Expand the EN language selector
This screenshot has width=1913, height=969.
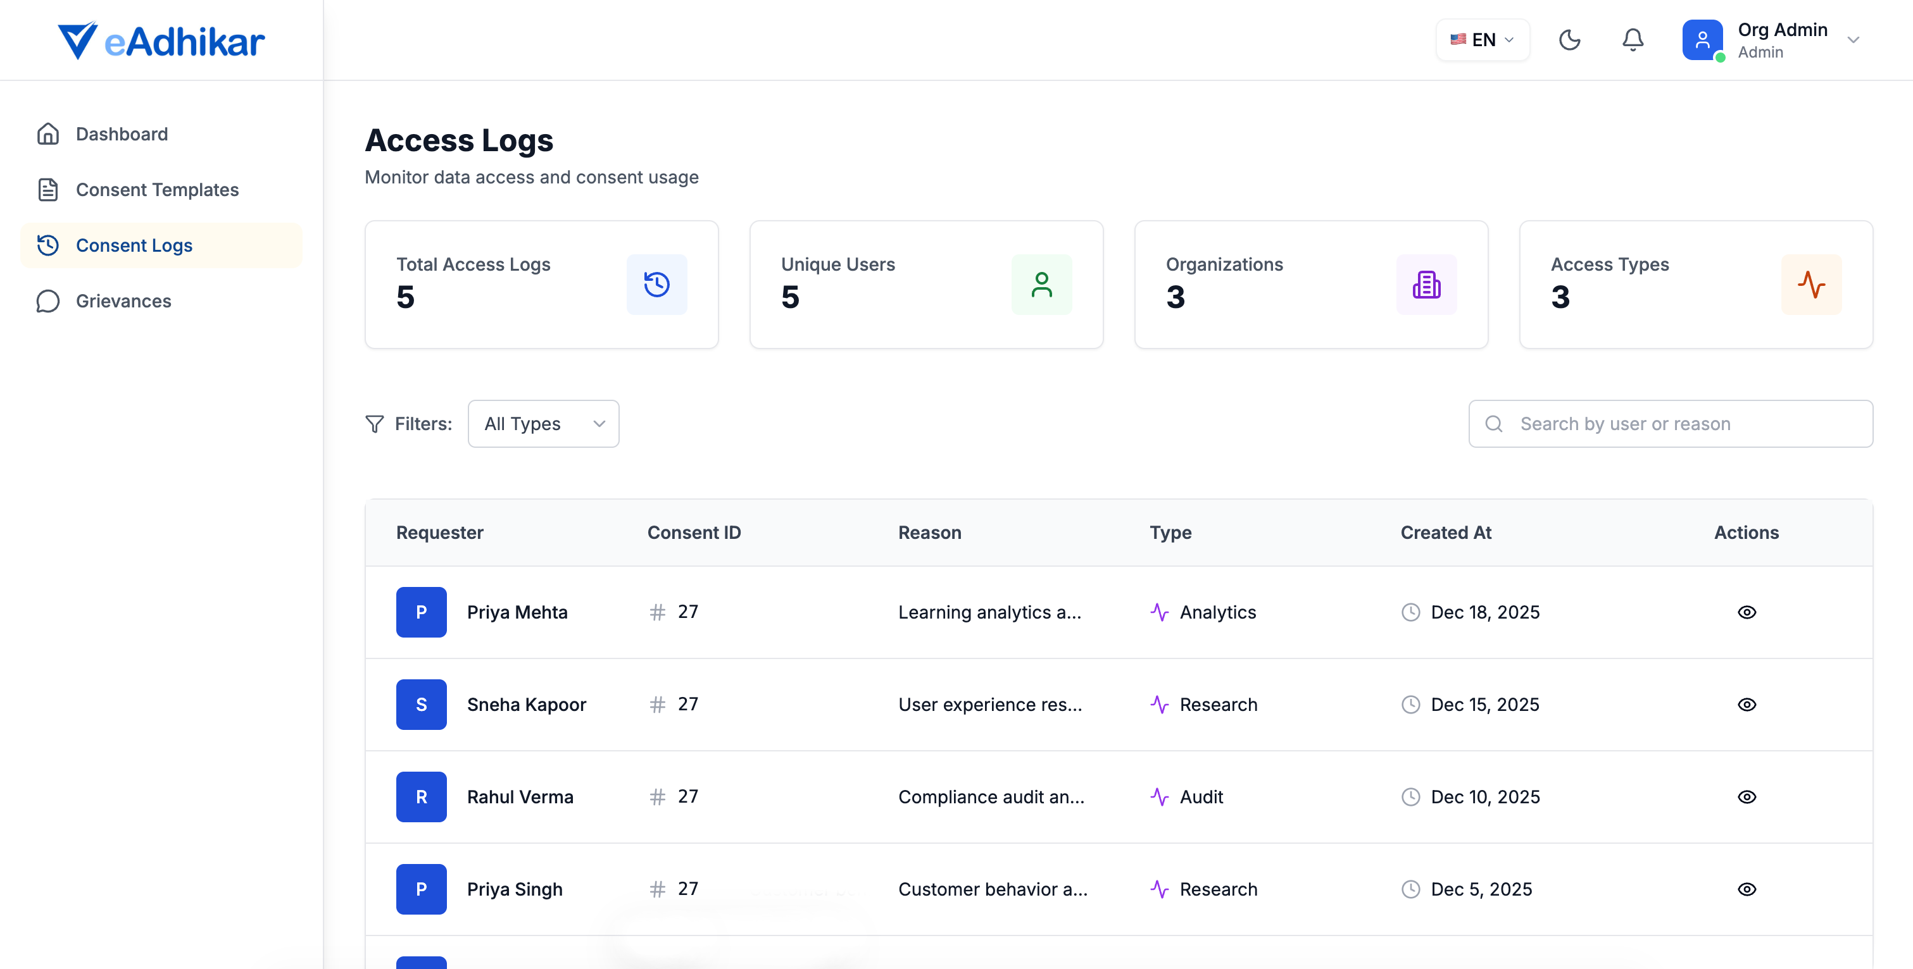point(1481,40)
